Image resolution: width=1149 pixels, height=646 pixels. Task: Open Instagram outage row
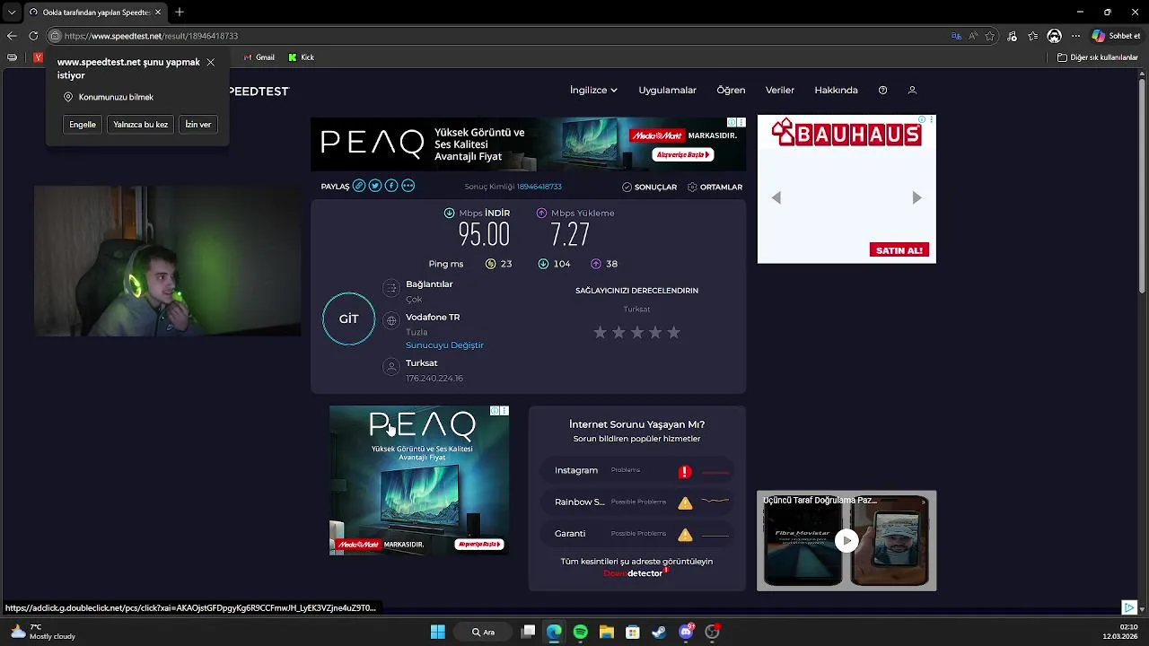coord(637,471)
